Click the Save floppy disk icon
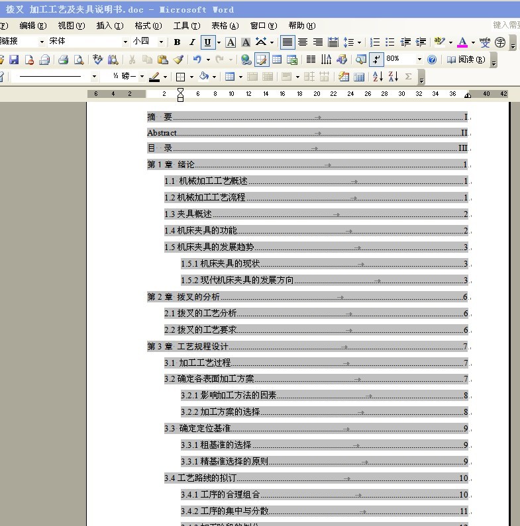Viewport: 520px width, 526px height. tap(14, 60)
